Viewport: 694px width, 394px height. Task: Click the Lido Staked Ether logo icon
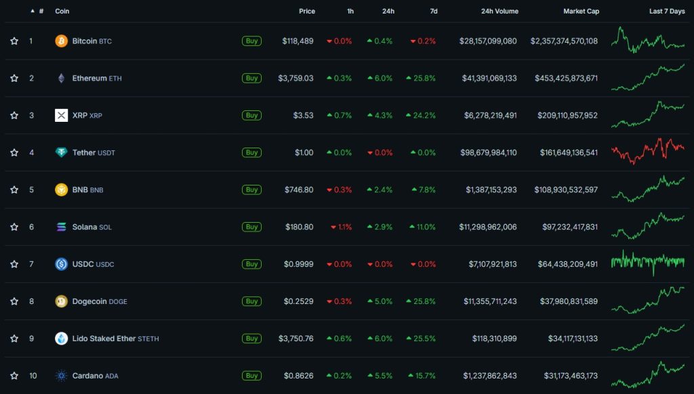click(61, 338)
